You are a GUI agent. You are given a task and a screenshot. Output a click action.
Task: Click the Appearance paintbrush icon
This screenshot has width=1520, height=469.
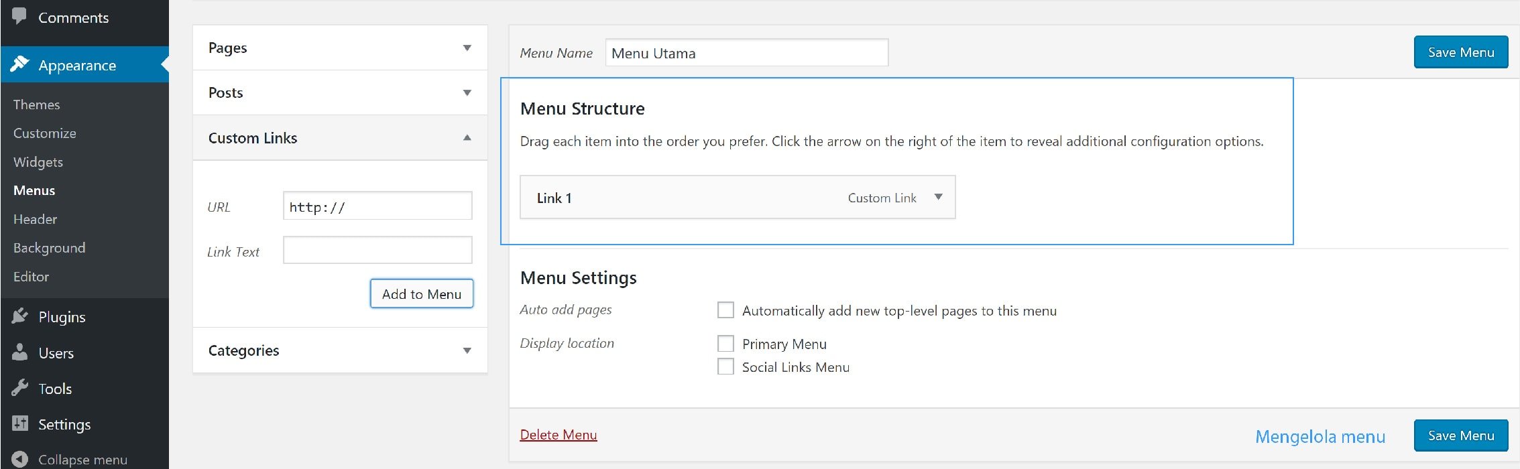[x=20, y=64]
